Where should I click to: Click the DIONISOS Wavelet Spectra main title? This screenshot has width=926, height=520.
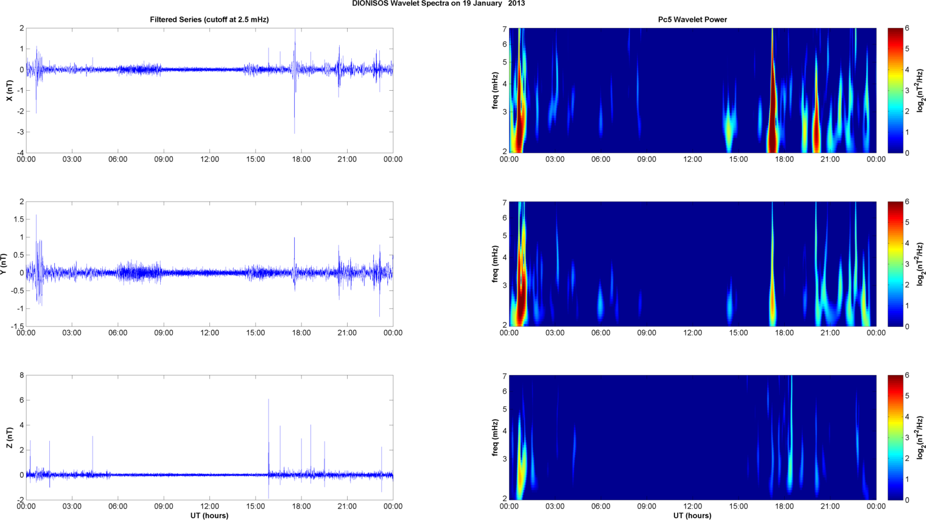[438, 4]
